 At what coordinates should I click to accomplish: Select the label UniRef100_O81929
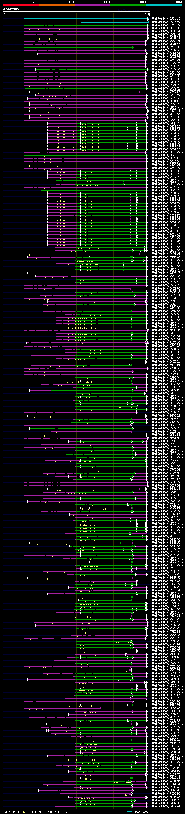coord(166,95)
